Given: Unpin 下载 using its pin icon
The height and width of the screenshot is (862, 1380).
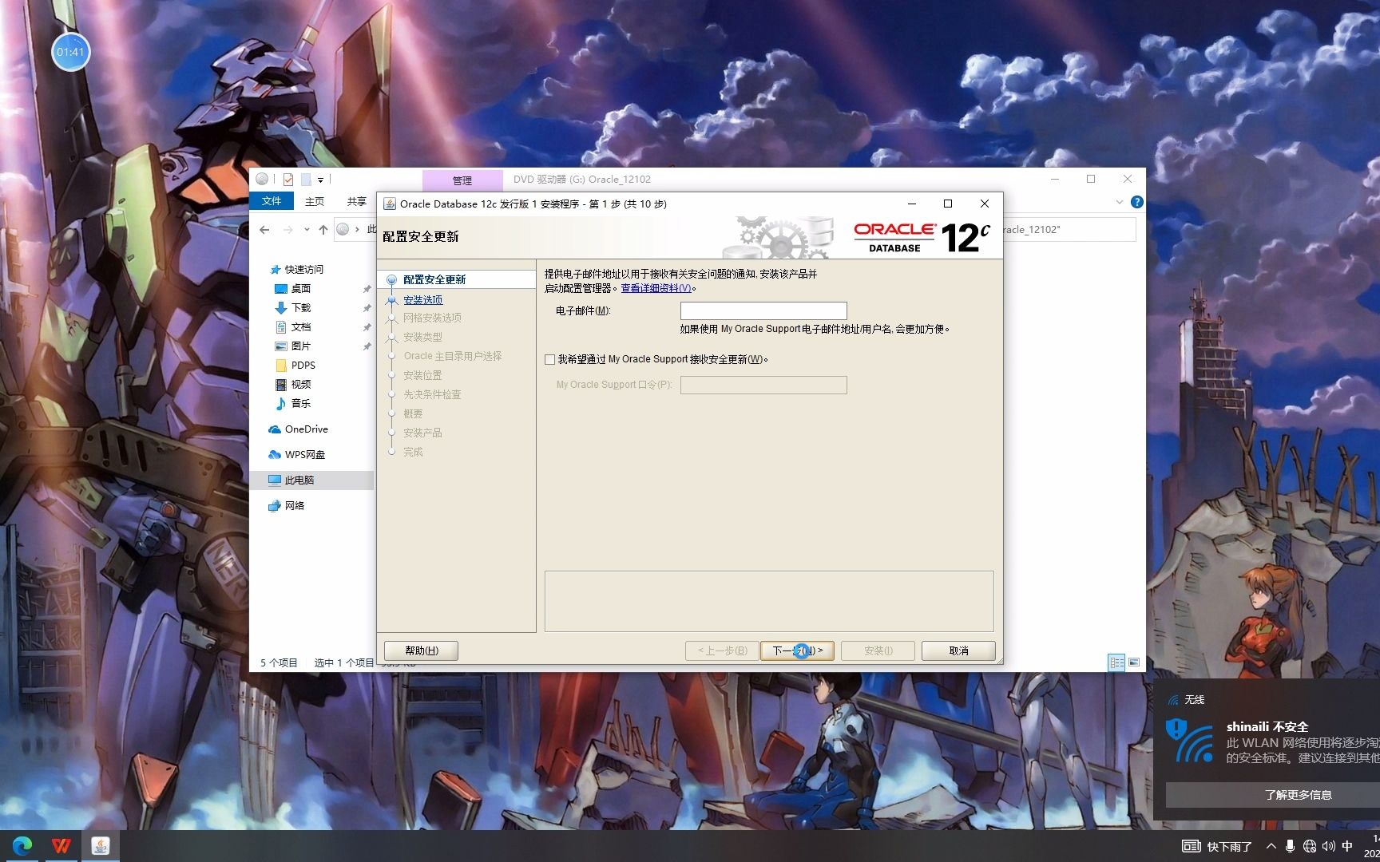Looking at the screenshot, I should (367, 308).
